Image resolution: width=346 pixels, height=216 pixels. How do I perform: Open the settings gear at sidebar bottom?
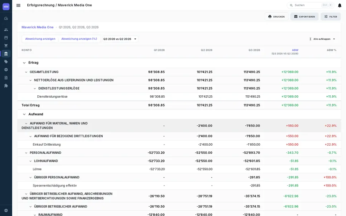(6, 211)
